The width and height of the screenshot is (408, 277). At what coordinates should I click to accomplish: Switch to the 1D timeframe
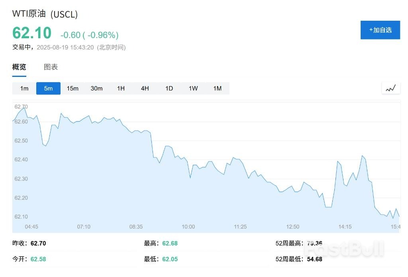coord(169,88)
